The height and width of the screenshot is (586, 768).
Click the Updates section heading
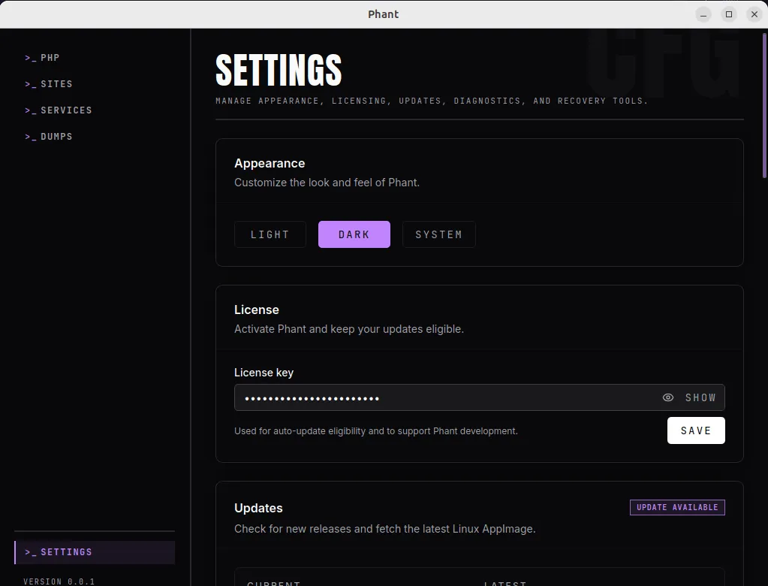(x=258, y=508)
